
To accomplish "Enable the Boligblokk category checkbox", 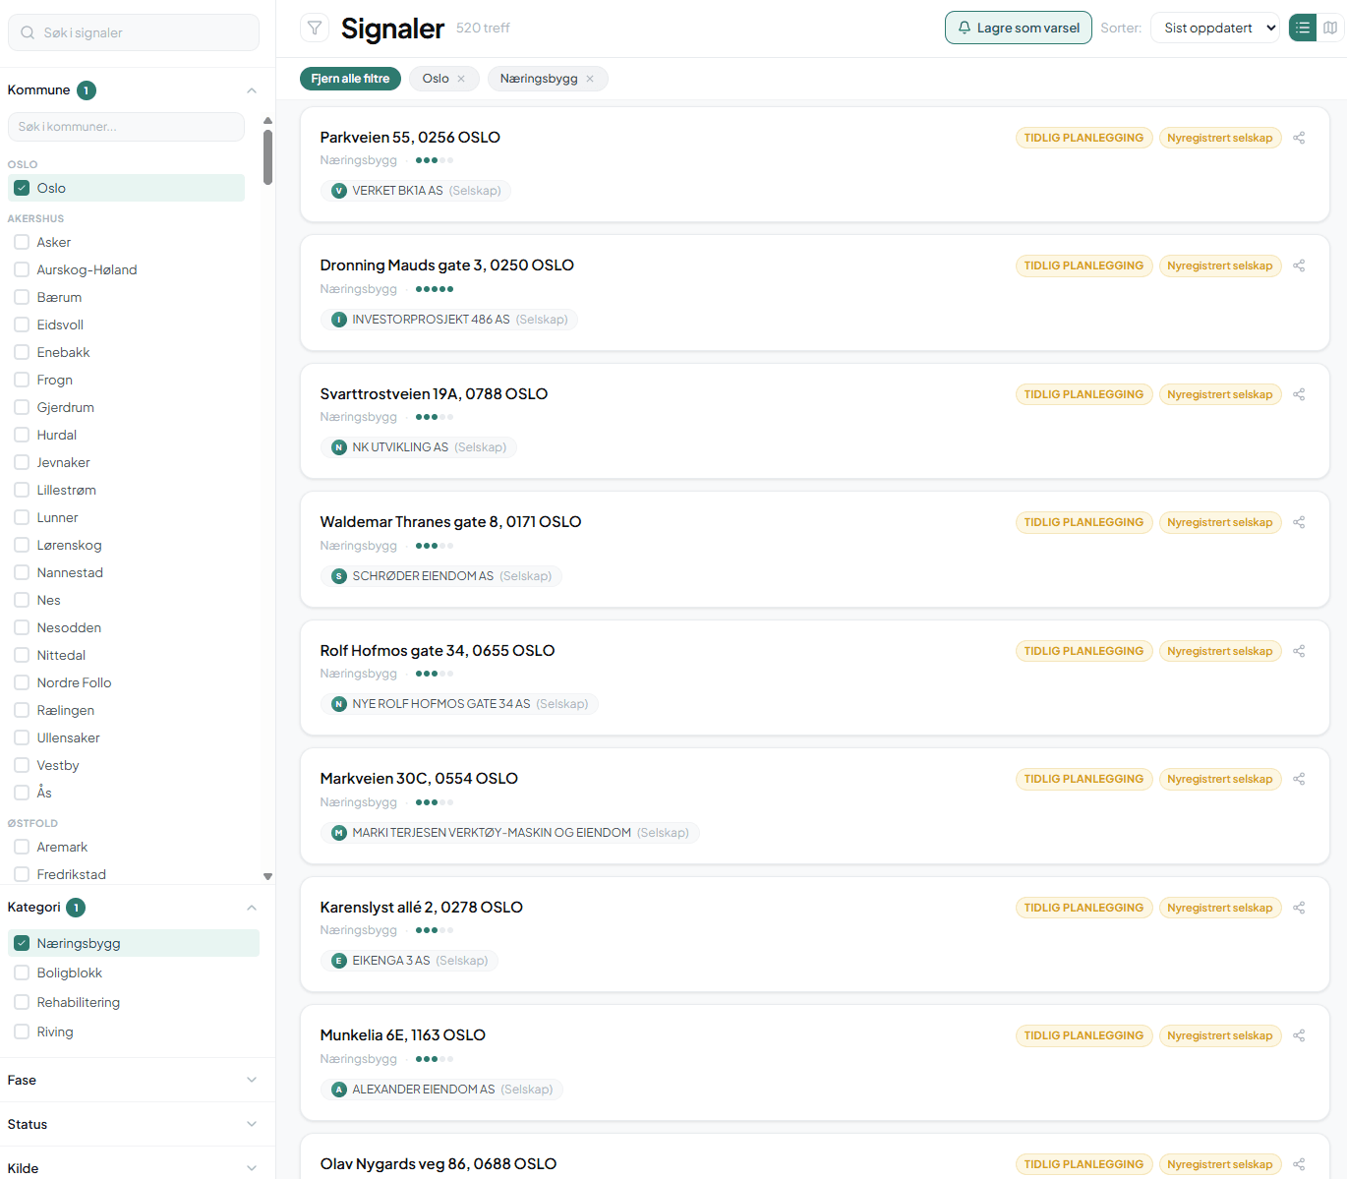I will 22,973.
